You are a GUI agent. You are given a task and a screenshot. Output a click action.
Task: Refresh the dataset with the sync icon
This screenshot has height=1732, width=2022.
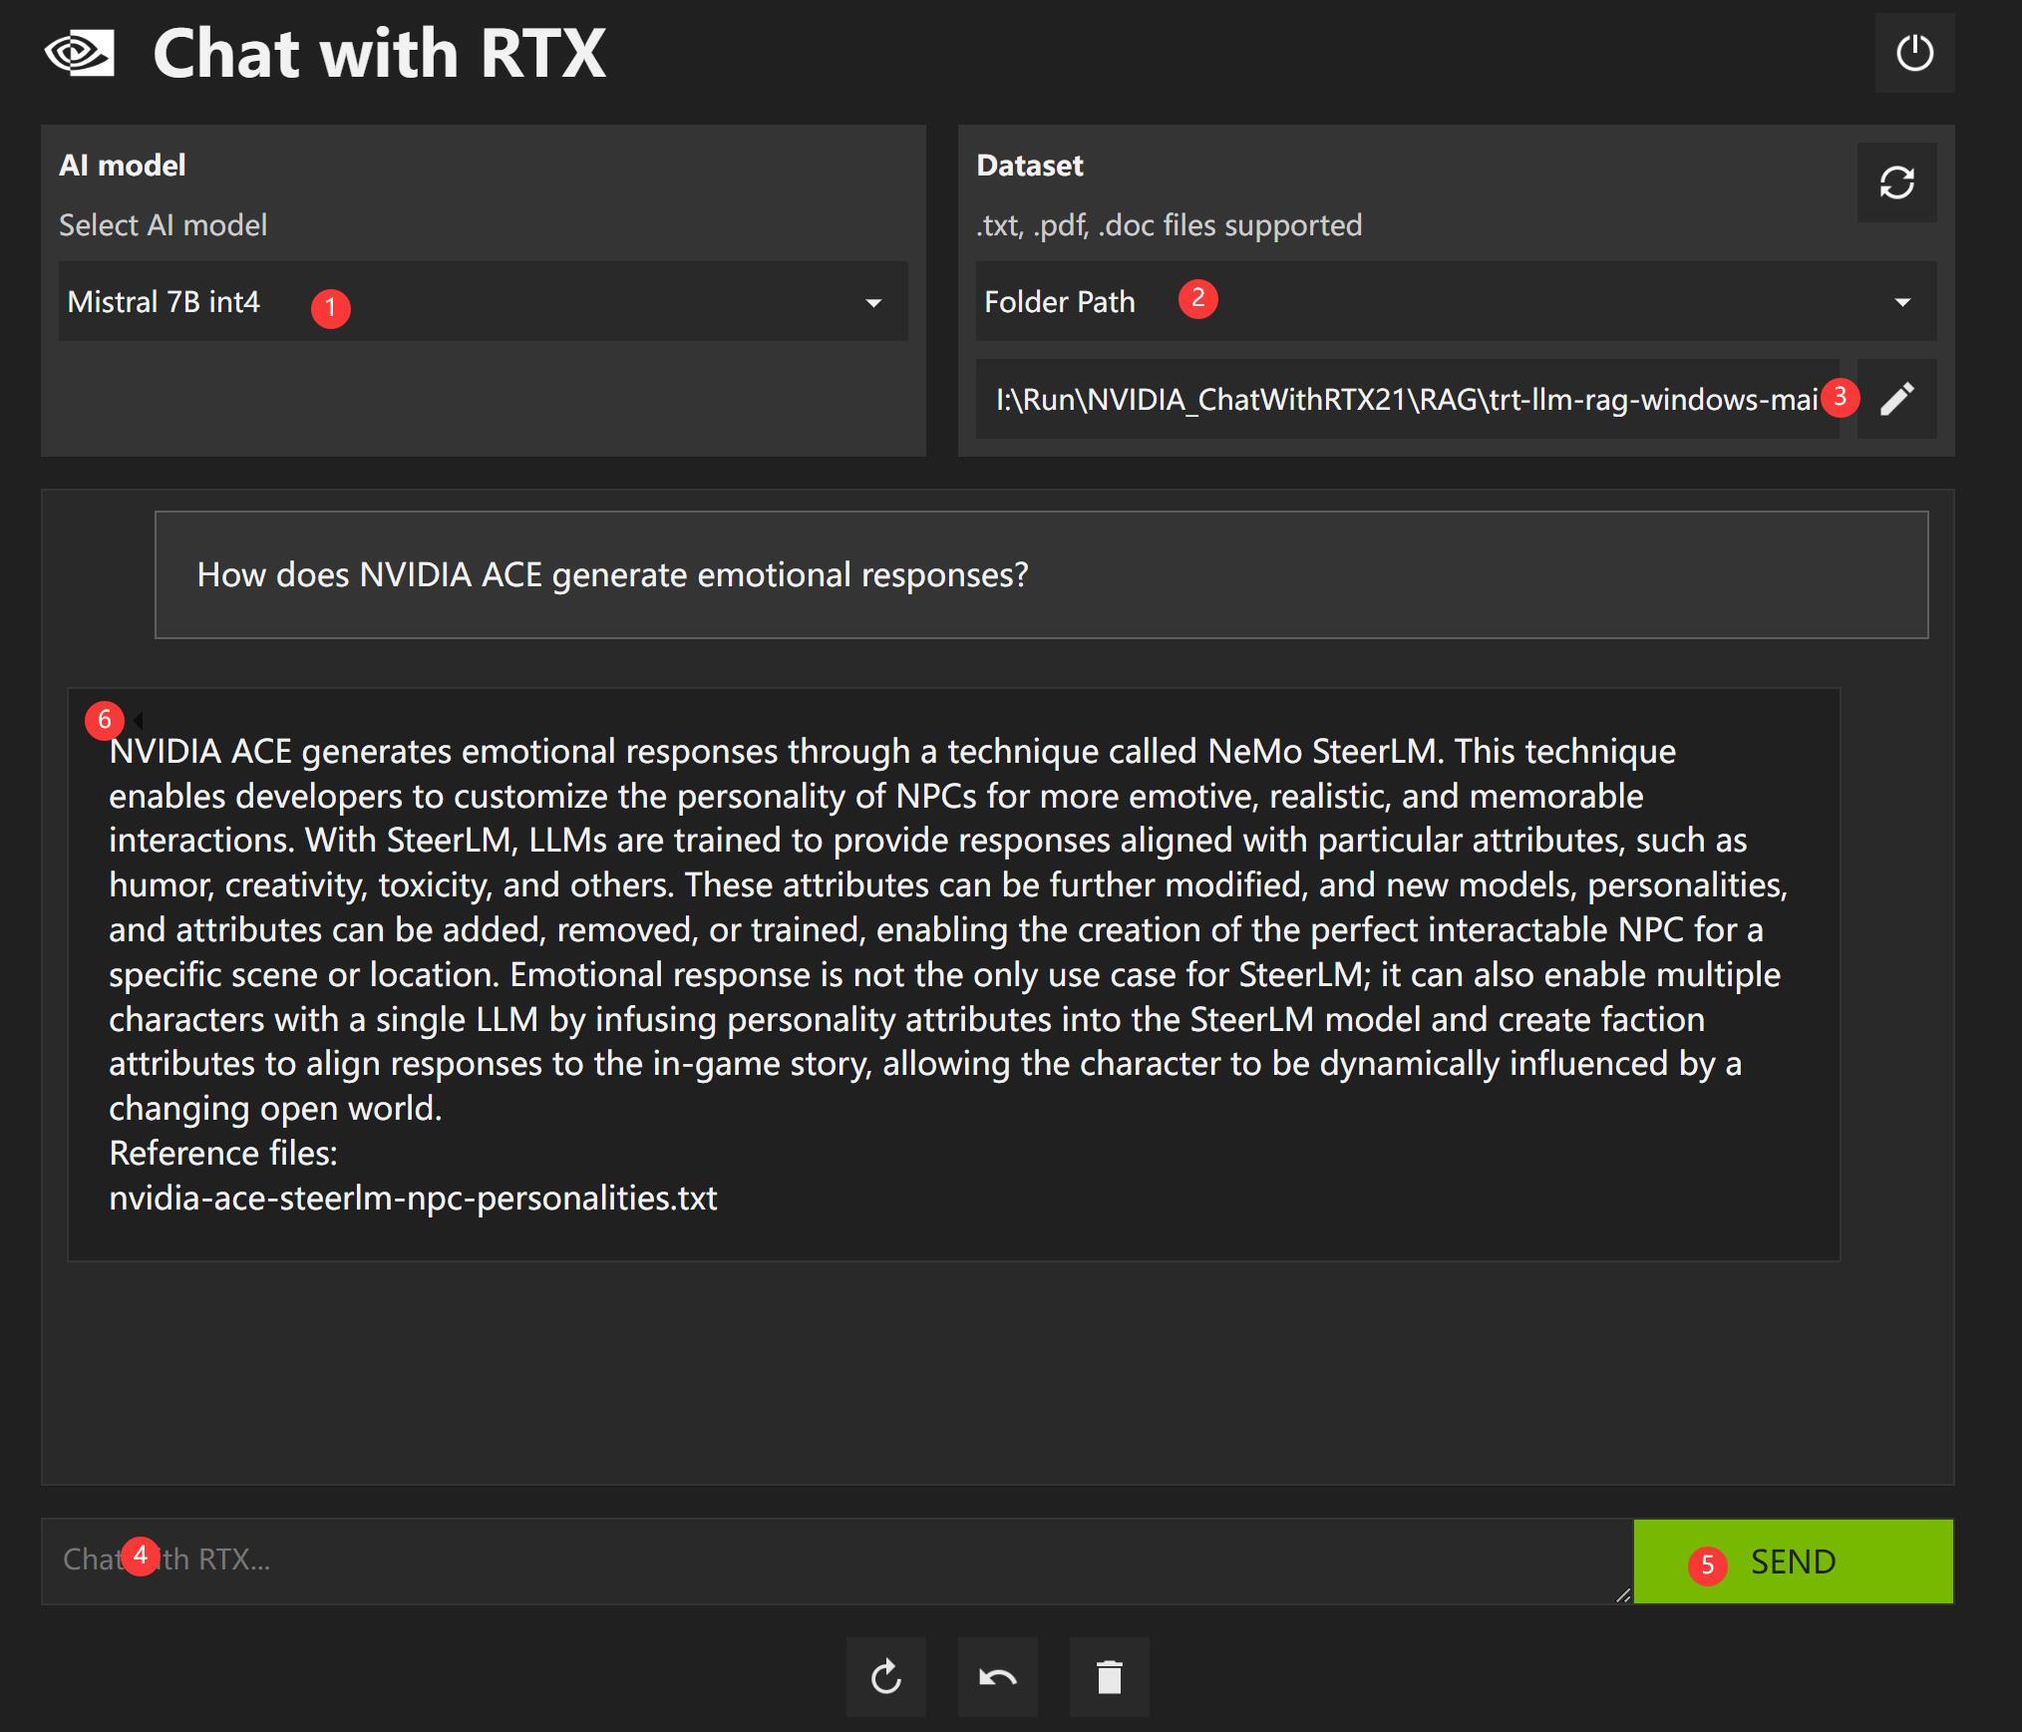pyautogui.click(x=1896, y=182)
